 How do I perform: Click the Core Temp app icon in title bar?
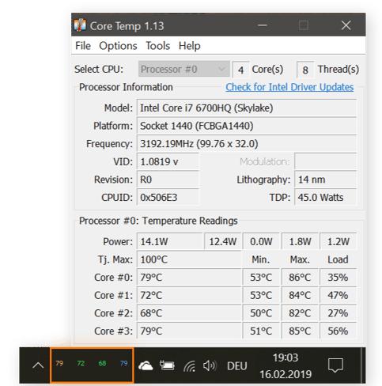80,25
